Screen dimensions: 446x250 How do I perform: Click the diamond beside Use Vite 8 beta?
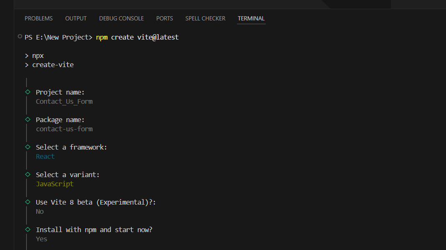click(x=28, y=202)
